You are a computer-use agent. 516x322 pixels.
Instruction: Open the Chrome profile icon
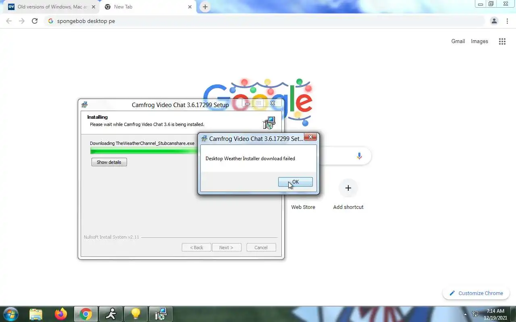pyautogui.click(x=494, y=21)
